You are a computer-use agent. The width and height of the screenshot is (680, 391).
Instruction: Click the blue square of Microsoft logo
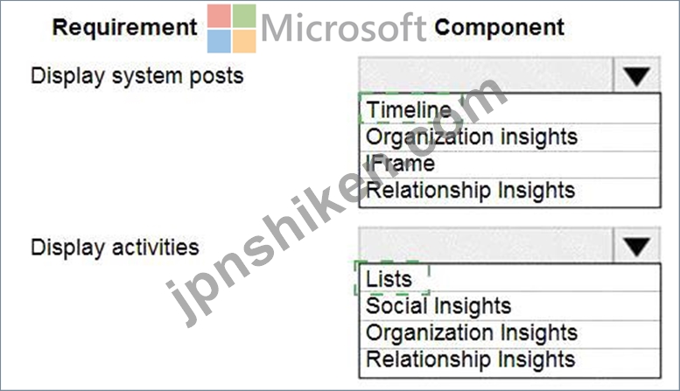219,41
